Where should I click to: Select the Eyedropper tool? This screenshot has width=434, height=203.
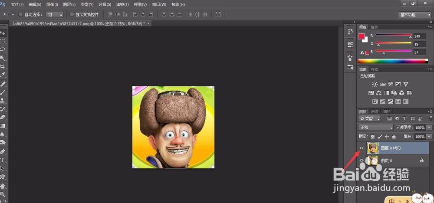[3, 75]
